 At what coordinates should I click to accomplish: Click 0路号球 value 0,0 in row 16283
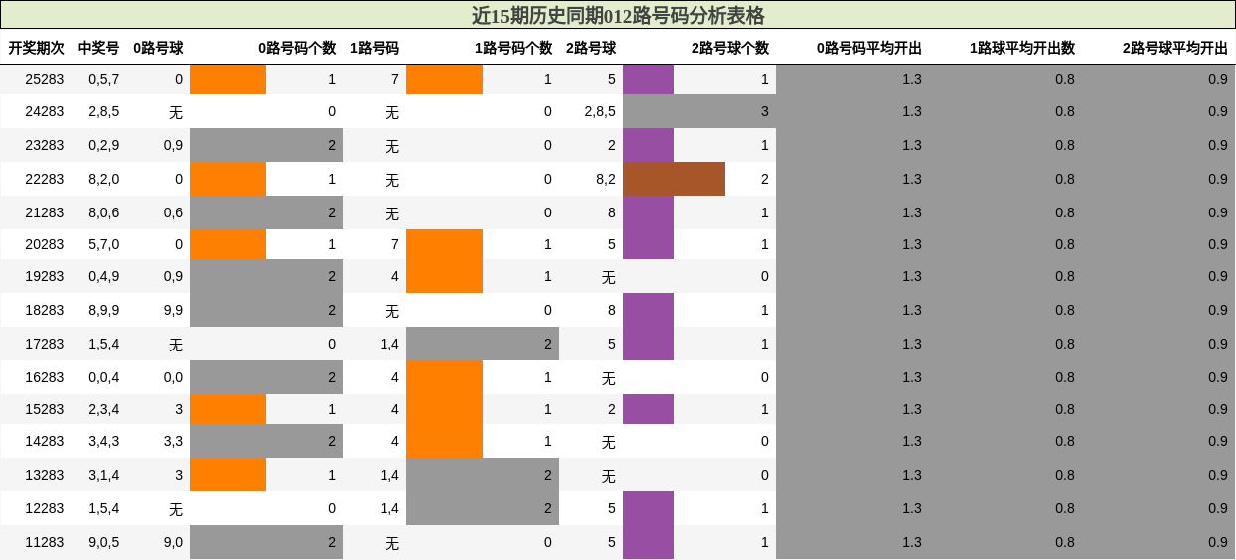173,377
